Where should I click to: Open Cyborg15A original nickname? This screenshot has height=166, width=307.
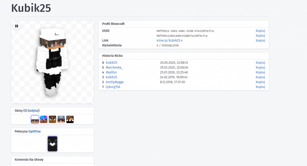point(113,87)
